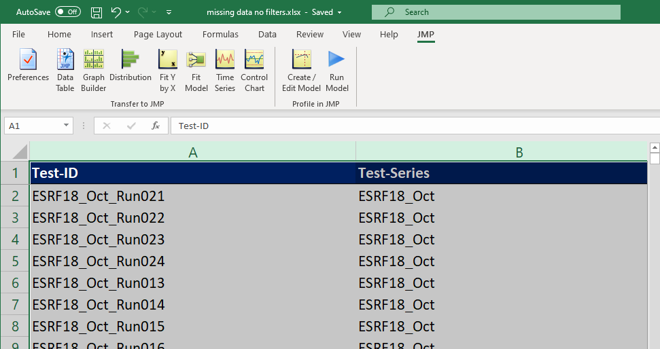Click Create / Edit Model
This screenshot has width=660, height=349.
(x=301, y=69)
